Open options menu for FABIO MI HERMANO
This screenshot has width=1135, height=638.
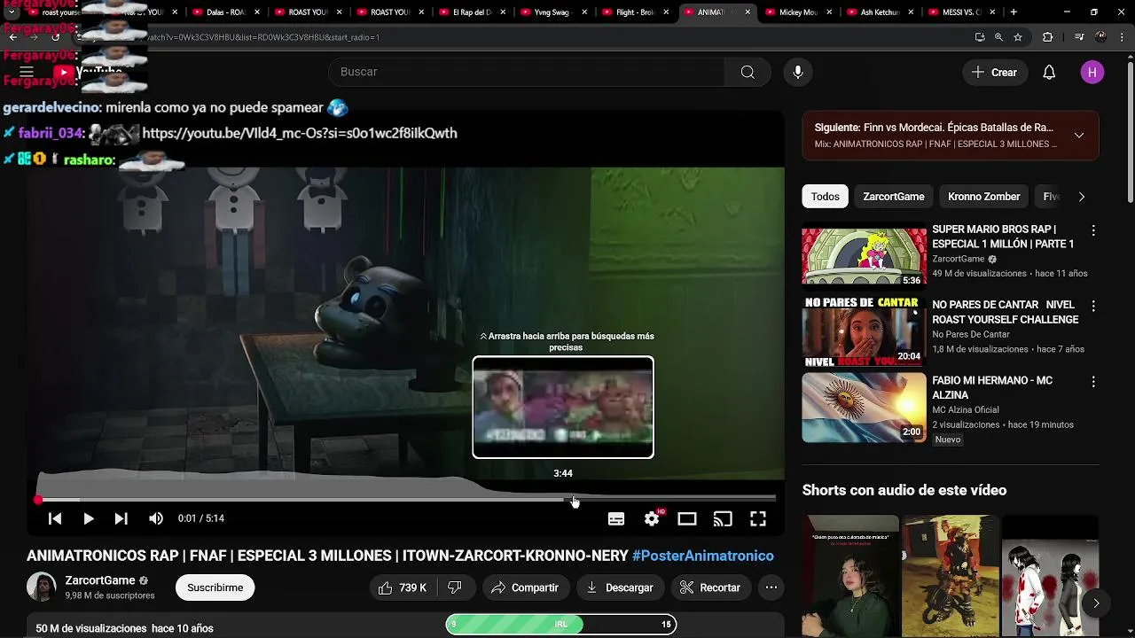pyautogui.click(x=1093, y=382)
